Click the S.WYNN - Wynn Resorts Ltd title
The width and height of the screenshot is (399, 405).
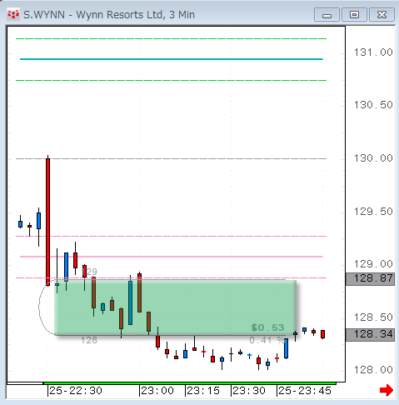[109, 15]
